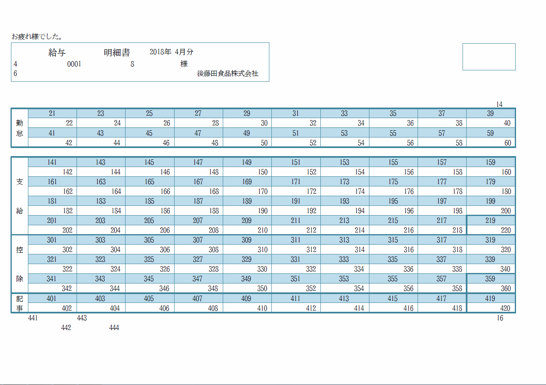This screenshot has width=546, height=385.
Task: Select the outlined total cell 220
Action: point(491,230)
